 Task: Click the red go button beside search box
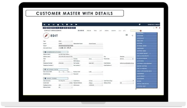[x=141, y=31]
